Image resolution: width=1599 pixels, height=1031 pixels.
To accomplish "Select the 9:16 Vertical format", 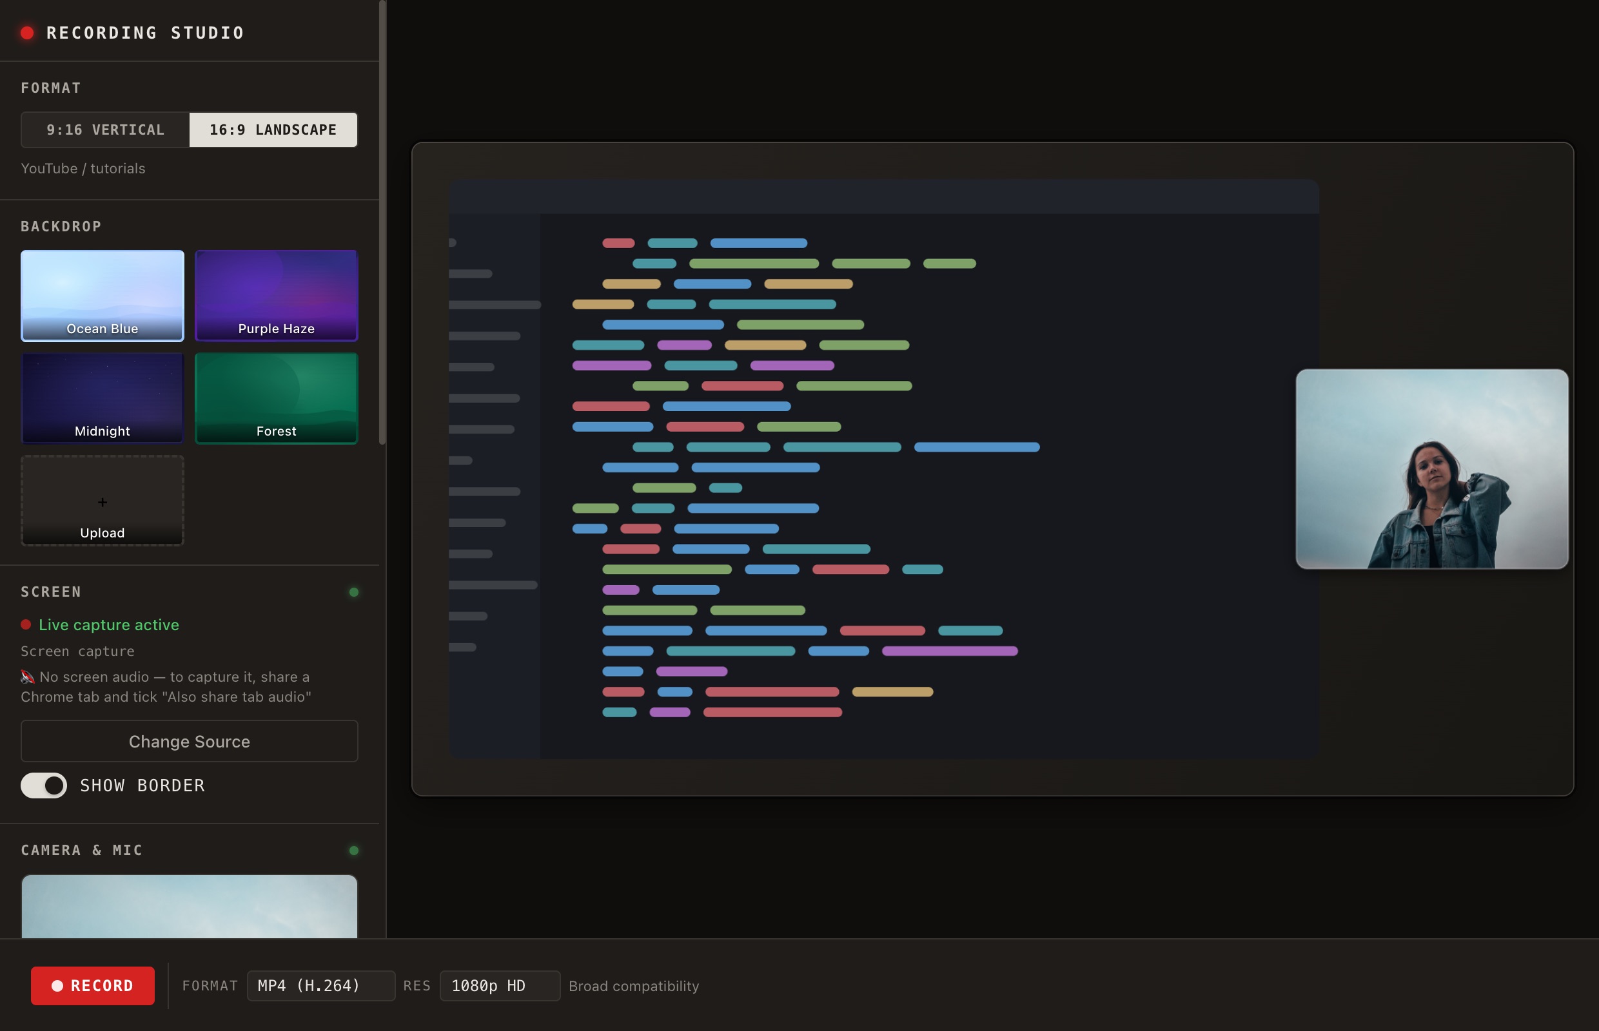I will (105, 130).
